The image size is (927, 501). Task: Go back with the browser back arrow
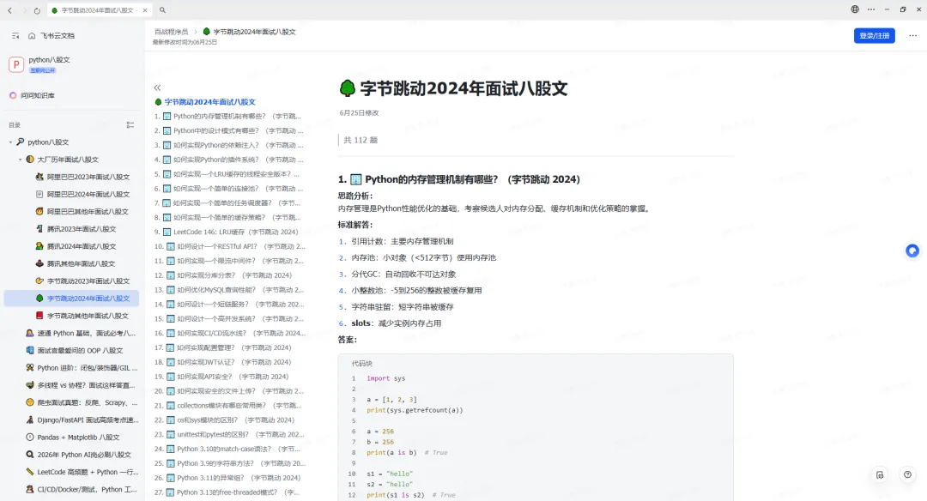[x=9, y=10]
